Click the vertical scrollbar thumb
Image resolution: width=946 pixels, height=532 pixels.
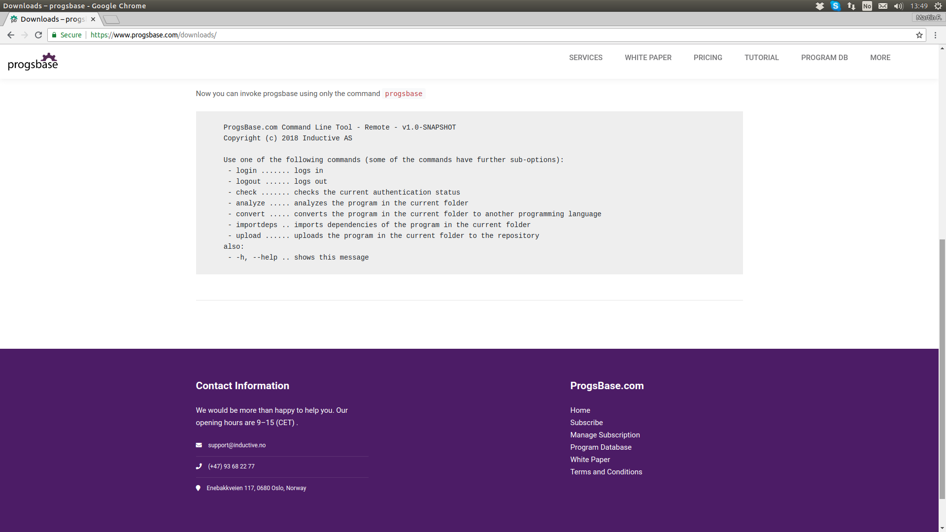[942, 368]
